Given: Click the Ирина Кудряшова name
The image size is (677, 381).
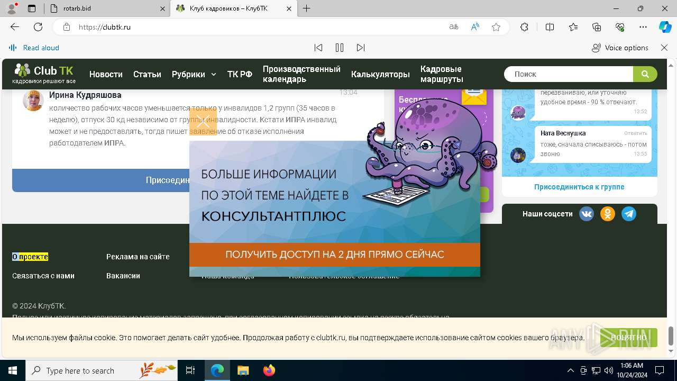Looking at the screenshot, I should pyautogui.click(x=85, y=95).
